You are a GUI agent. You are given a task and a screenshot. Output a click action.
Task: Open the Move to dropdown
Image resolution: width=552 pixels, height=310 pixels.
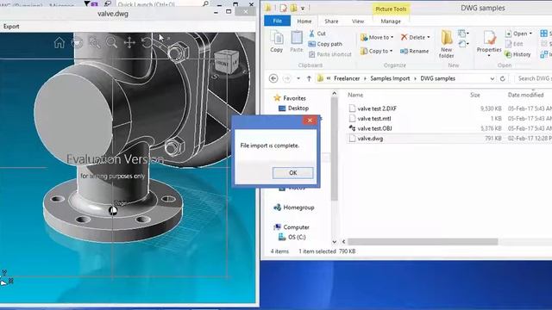click(x=377, y=37)
